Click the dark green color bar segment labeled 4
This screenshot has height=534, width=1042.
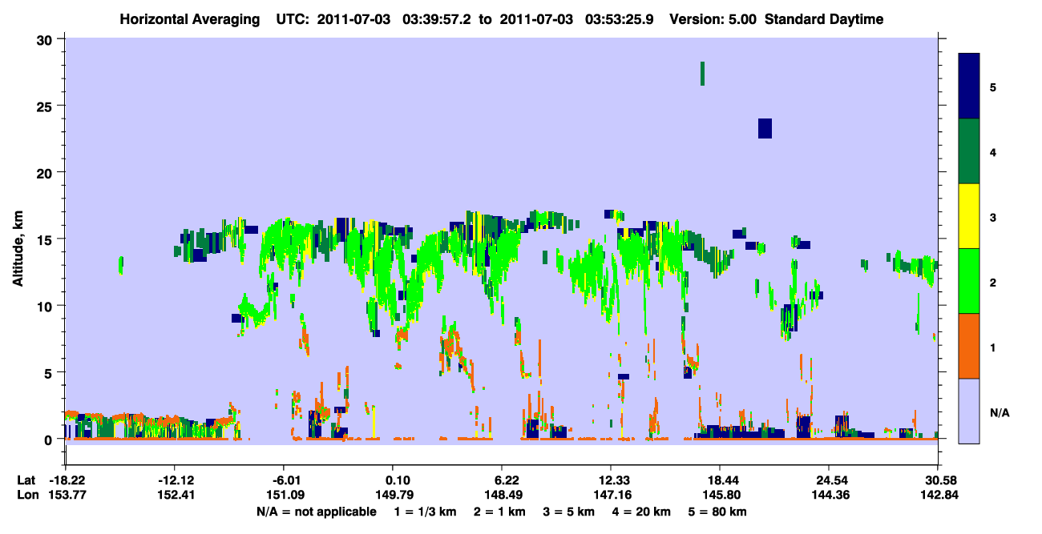pos(969,151)
